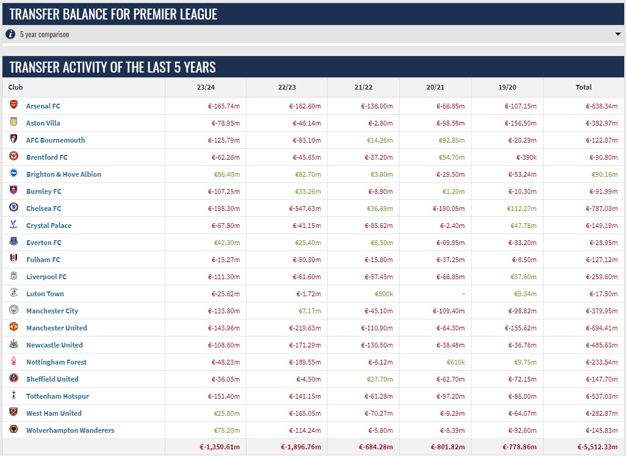Viewport: 626px width, 456px height.
Task: Select Chelsea's 22/23 value €-547.63m
Action: click(305, 208)
